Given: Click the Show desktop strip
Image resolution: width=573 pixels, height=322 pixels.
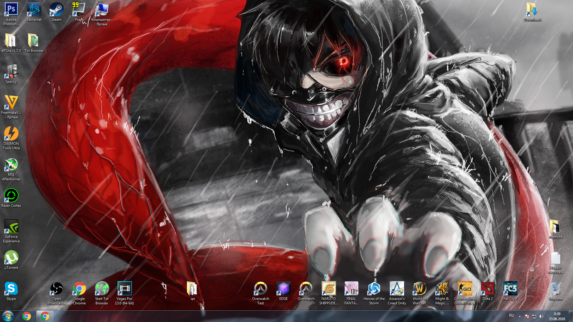Looking at the screenshot, I should [x=571, y=316].
